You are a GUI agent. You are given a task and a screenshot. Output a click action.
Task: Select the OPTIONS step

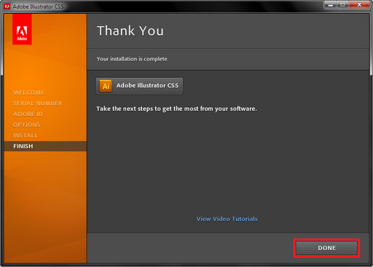point(27,125)
